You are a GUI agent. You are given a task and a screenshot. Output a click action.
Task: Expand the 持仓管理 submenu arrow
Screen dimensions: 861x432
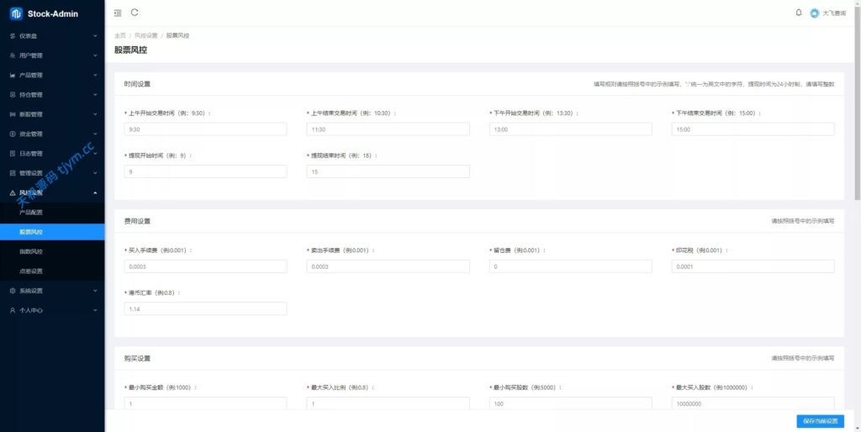click(x=95, y=95)
